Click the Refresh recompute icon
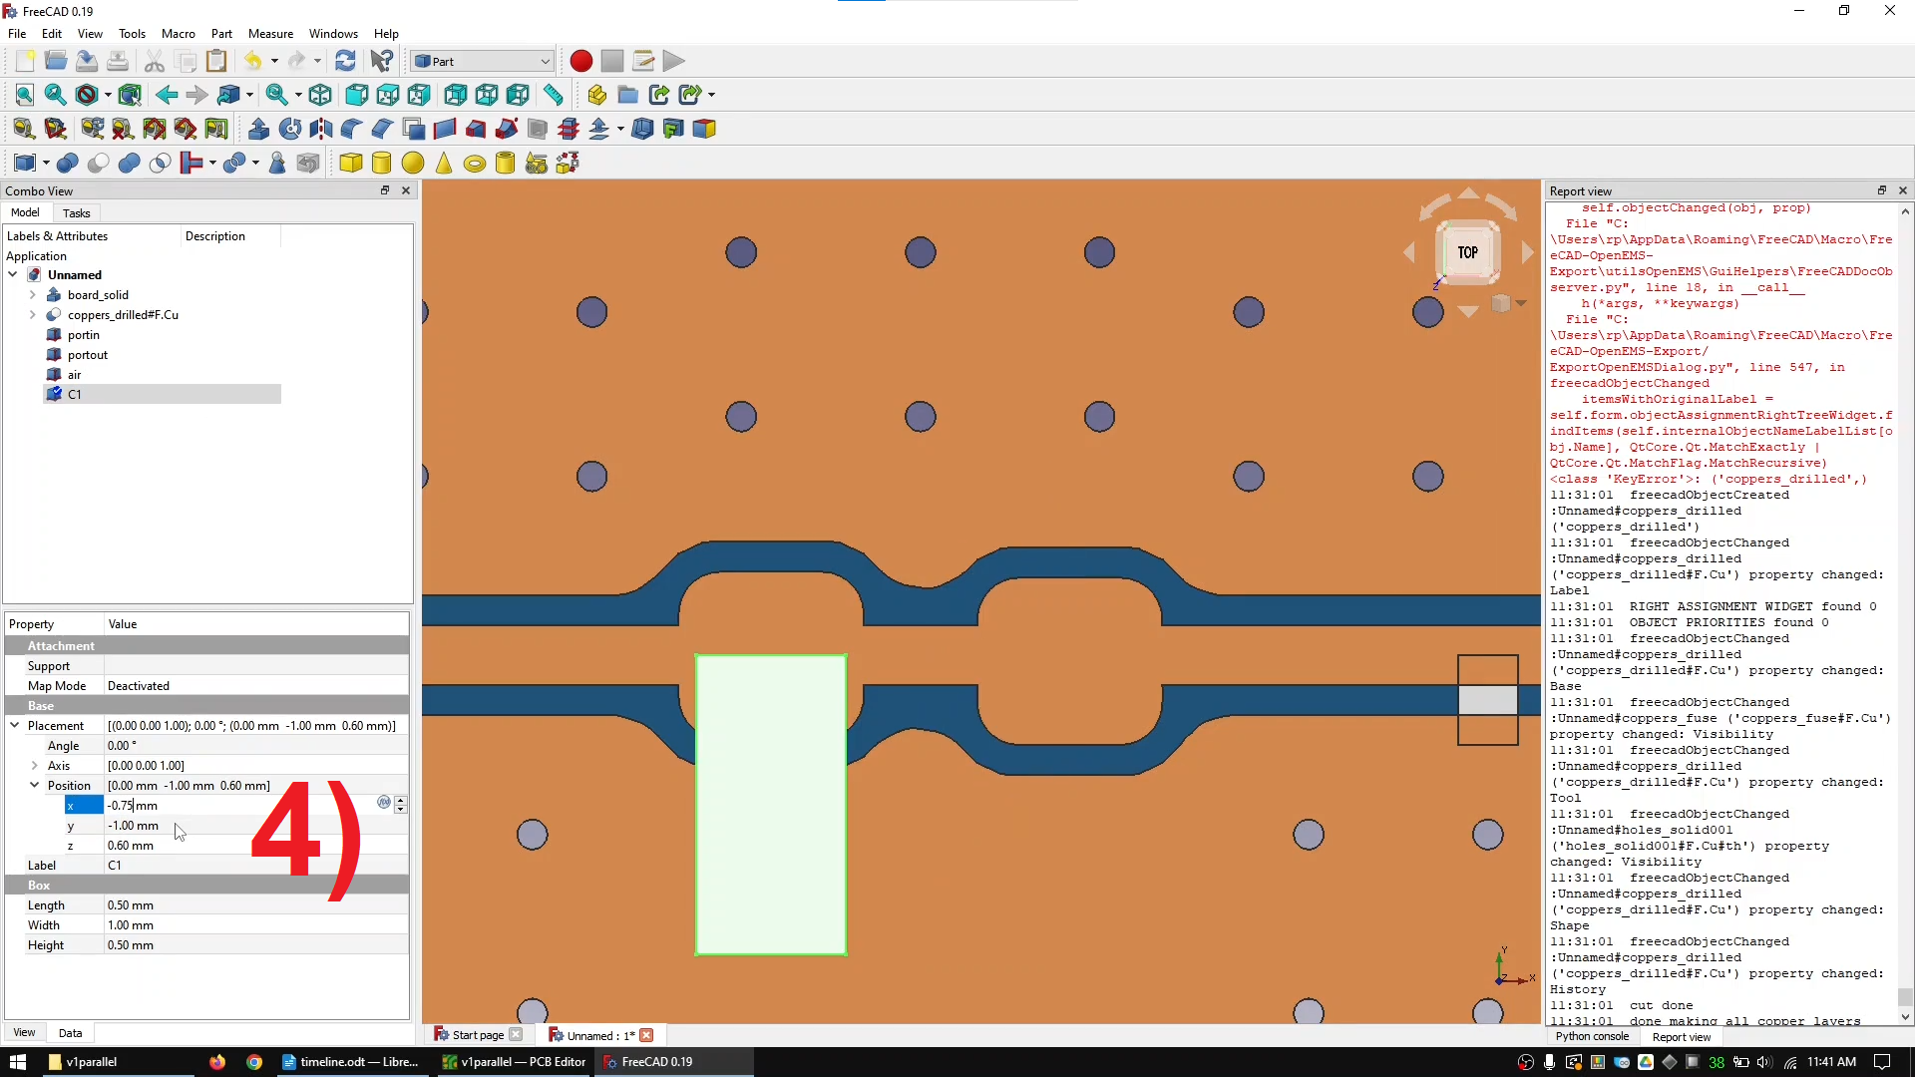The height and width of the screenshot is (1077, 1915). pyautogui.click(x=345, y=61)
